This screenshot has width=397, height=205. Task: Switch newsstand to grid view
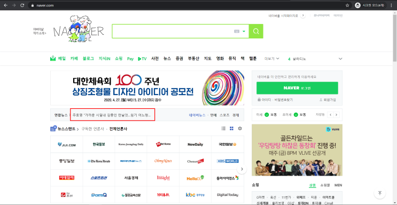click(231, 129)
